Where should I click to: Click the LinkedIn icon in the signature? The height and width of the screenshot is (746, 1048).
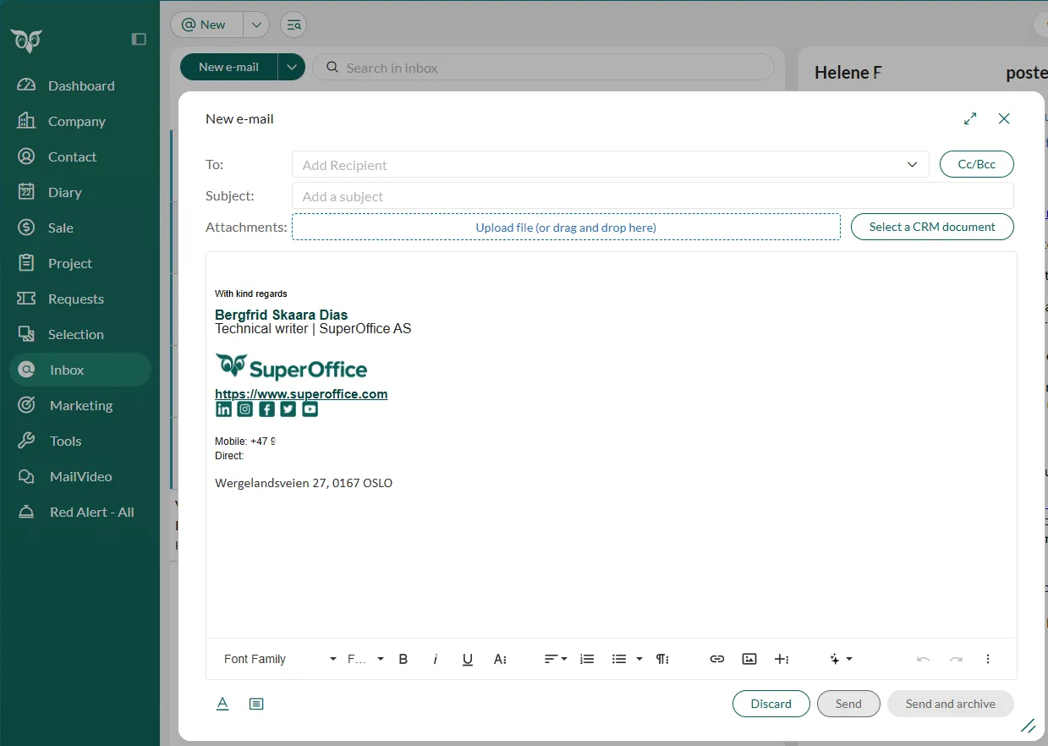(x=223, y=409)
